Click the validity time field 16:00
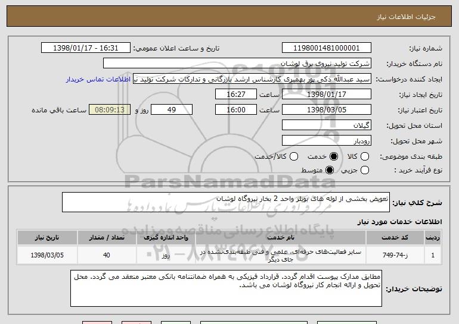Viewport: 459px width, 324px height. click(x=236, y=110)
